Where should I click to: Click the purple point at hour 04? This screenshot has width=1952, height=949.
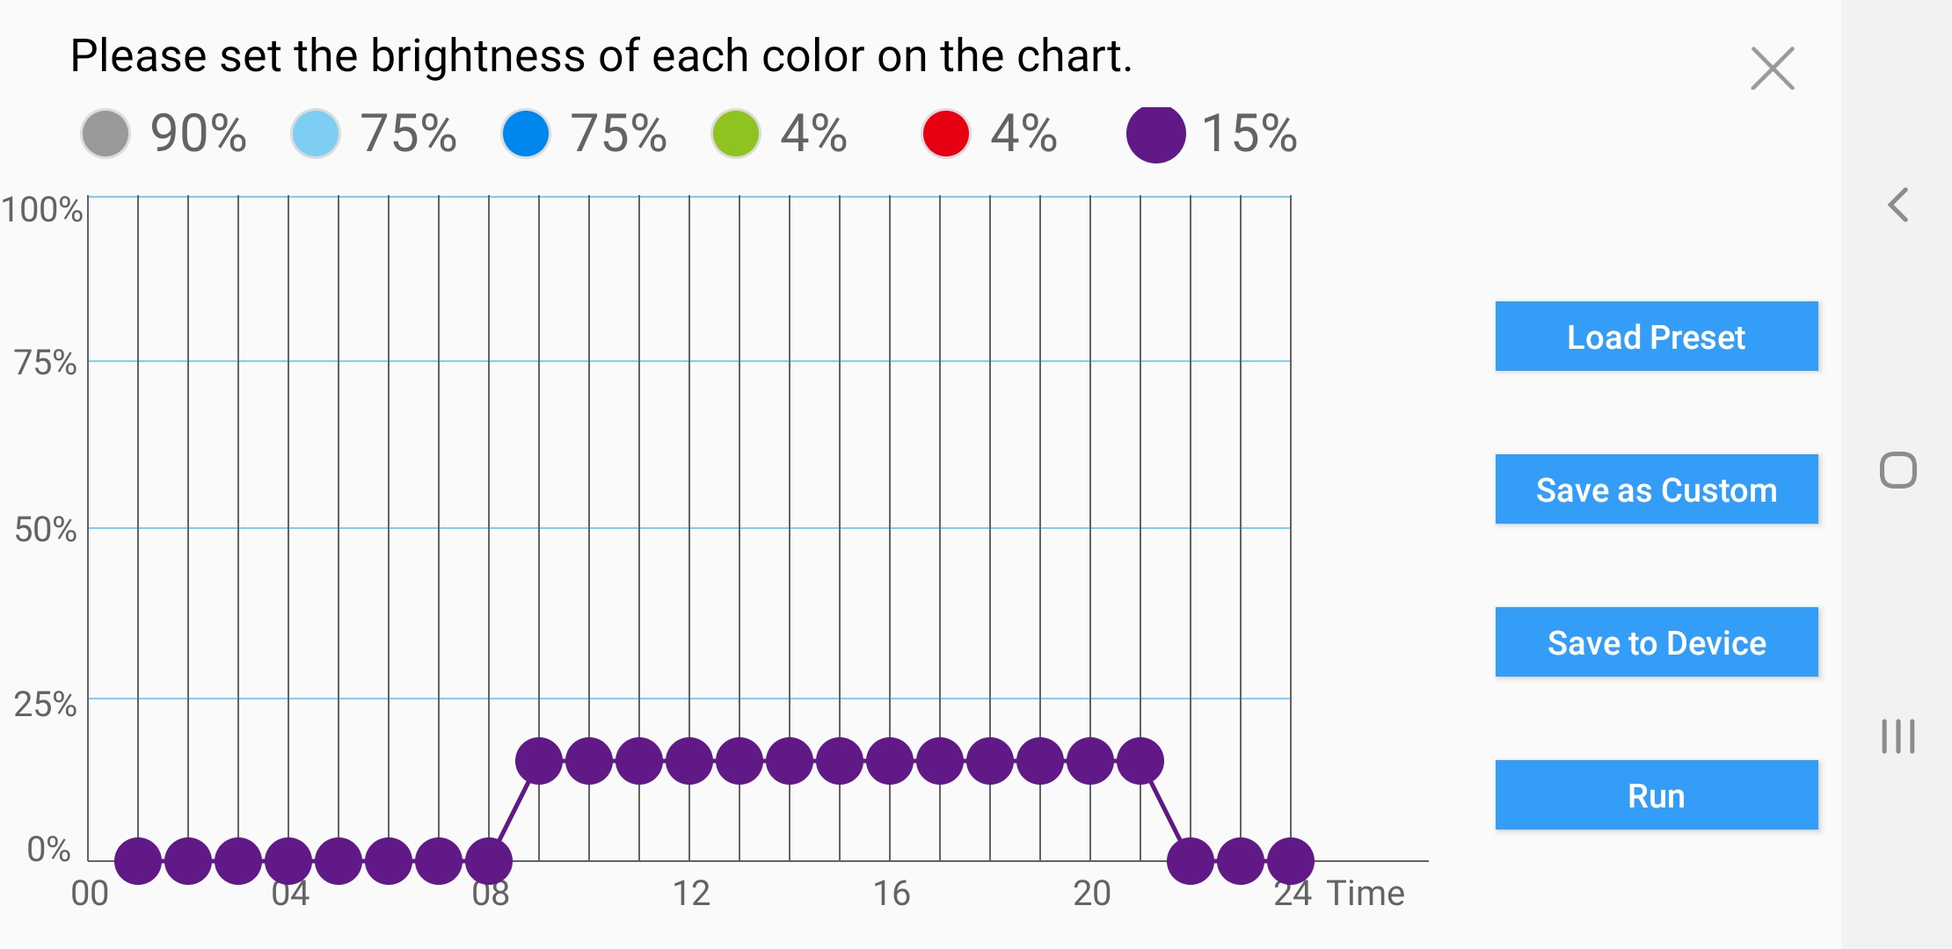pos(288,860)
